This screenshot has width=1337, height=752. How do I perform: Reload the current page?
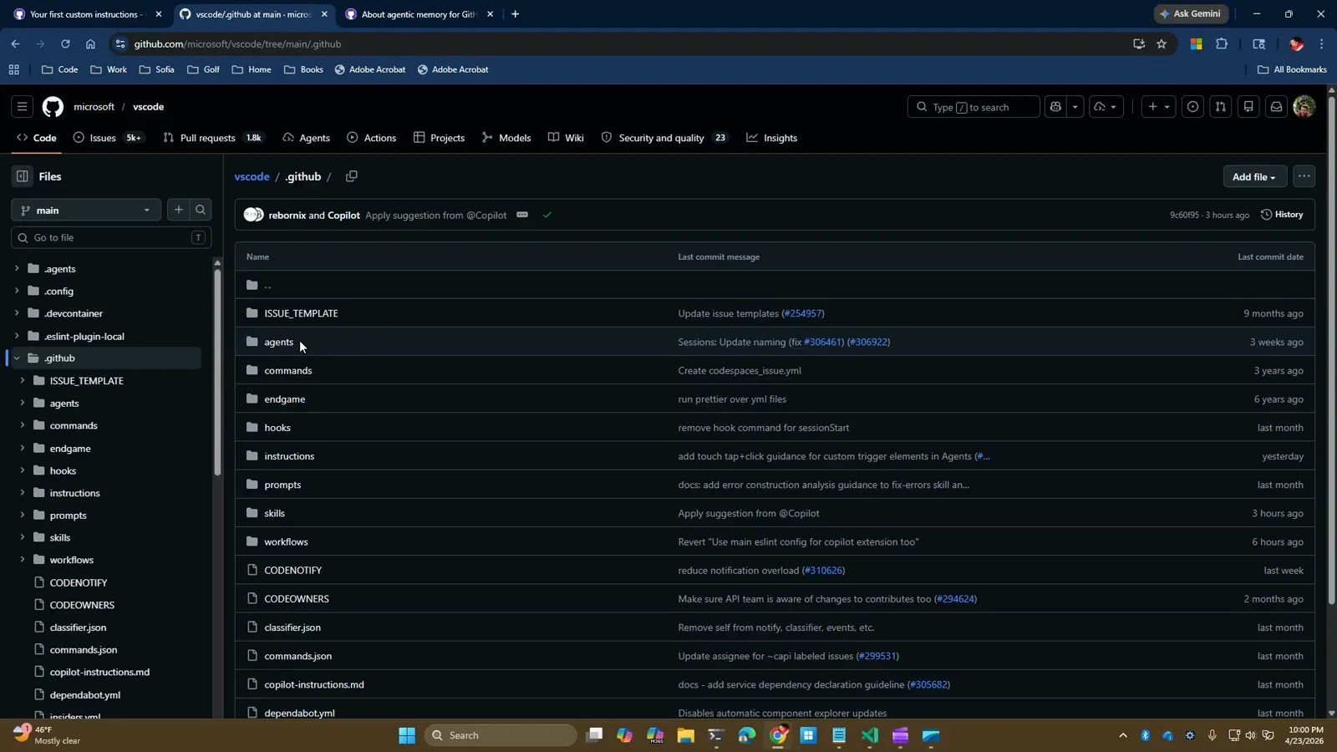65,44
